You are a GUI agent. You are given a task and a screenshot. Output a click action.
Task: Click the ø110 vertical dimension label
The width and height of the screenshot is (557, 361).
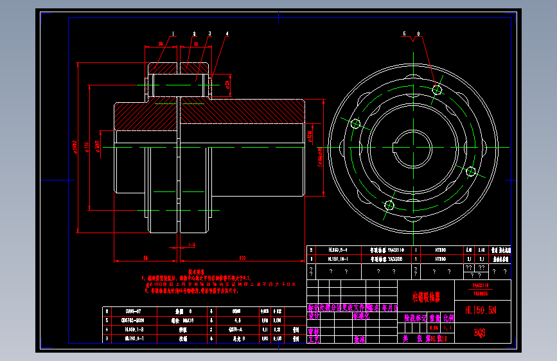(x=86, y=148)
